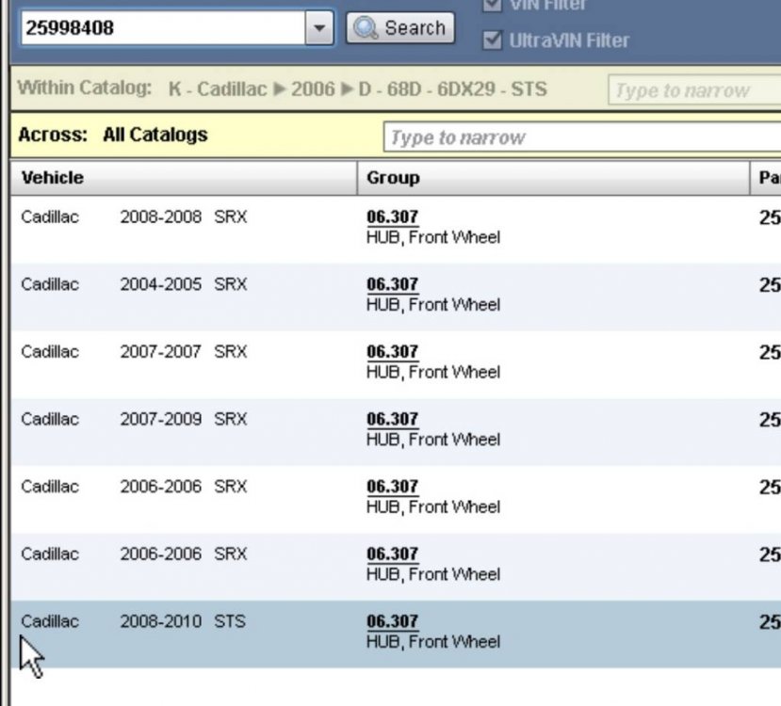Open group 06.307 for the 2004-2005 SRX
The height and width of the screenshot is (706, 781).
click(x=392, y=285)
